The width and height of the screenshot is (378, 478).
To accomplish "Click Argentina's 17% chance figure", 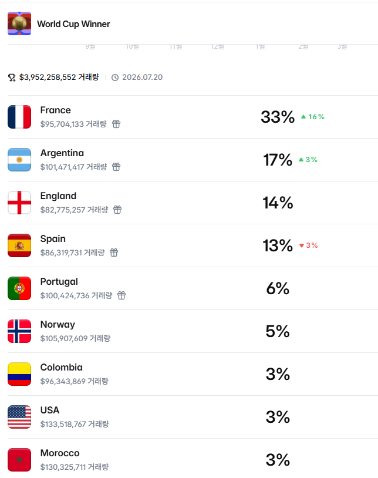I will coord(278,160).
